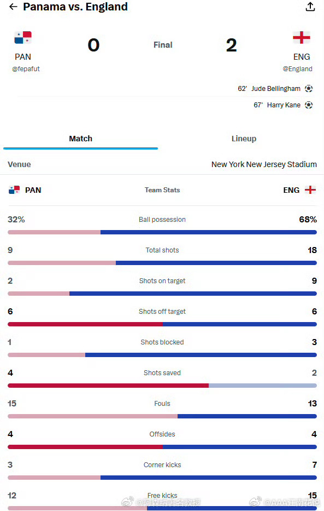Open the large England flag icon
The image size is (324, 511).
(x=302, y=37)
